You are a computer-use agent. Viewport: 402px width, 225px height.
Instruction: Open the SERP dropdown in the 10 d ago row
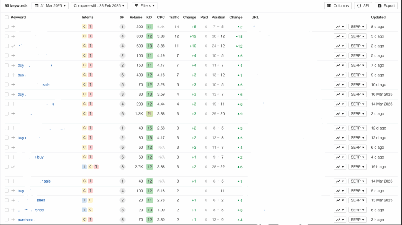click(x=357, y=85)
